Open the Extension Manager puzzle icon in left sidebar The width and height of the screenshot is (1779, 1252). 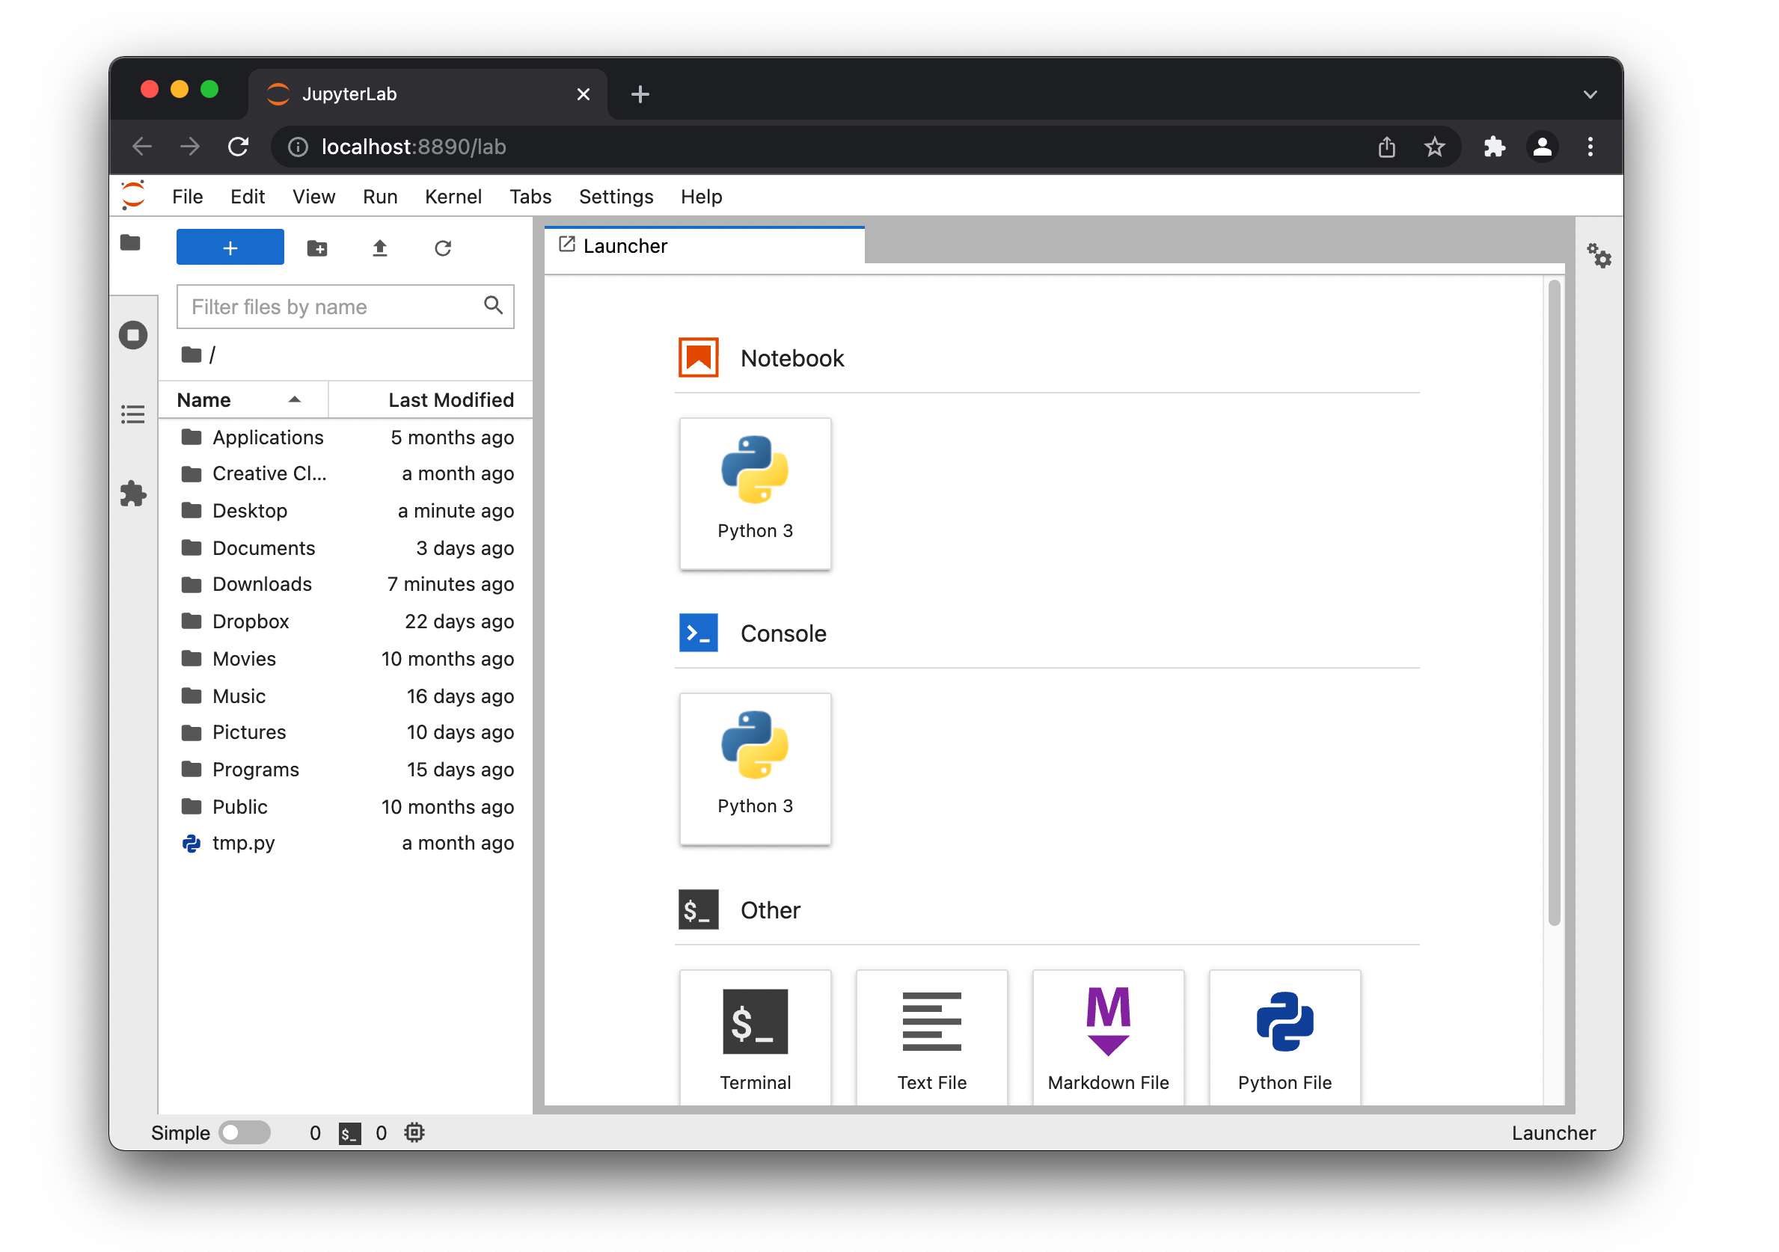click(x=133, y=494)
